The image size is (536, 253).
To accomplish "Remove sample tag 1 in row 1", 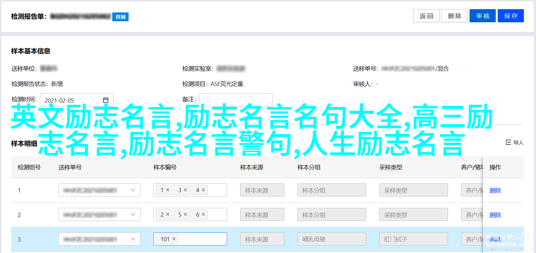I will (168, 190).
